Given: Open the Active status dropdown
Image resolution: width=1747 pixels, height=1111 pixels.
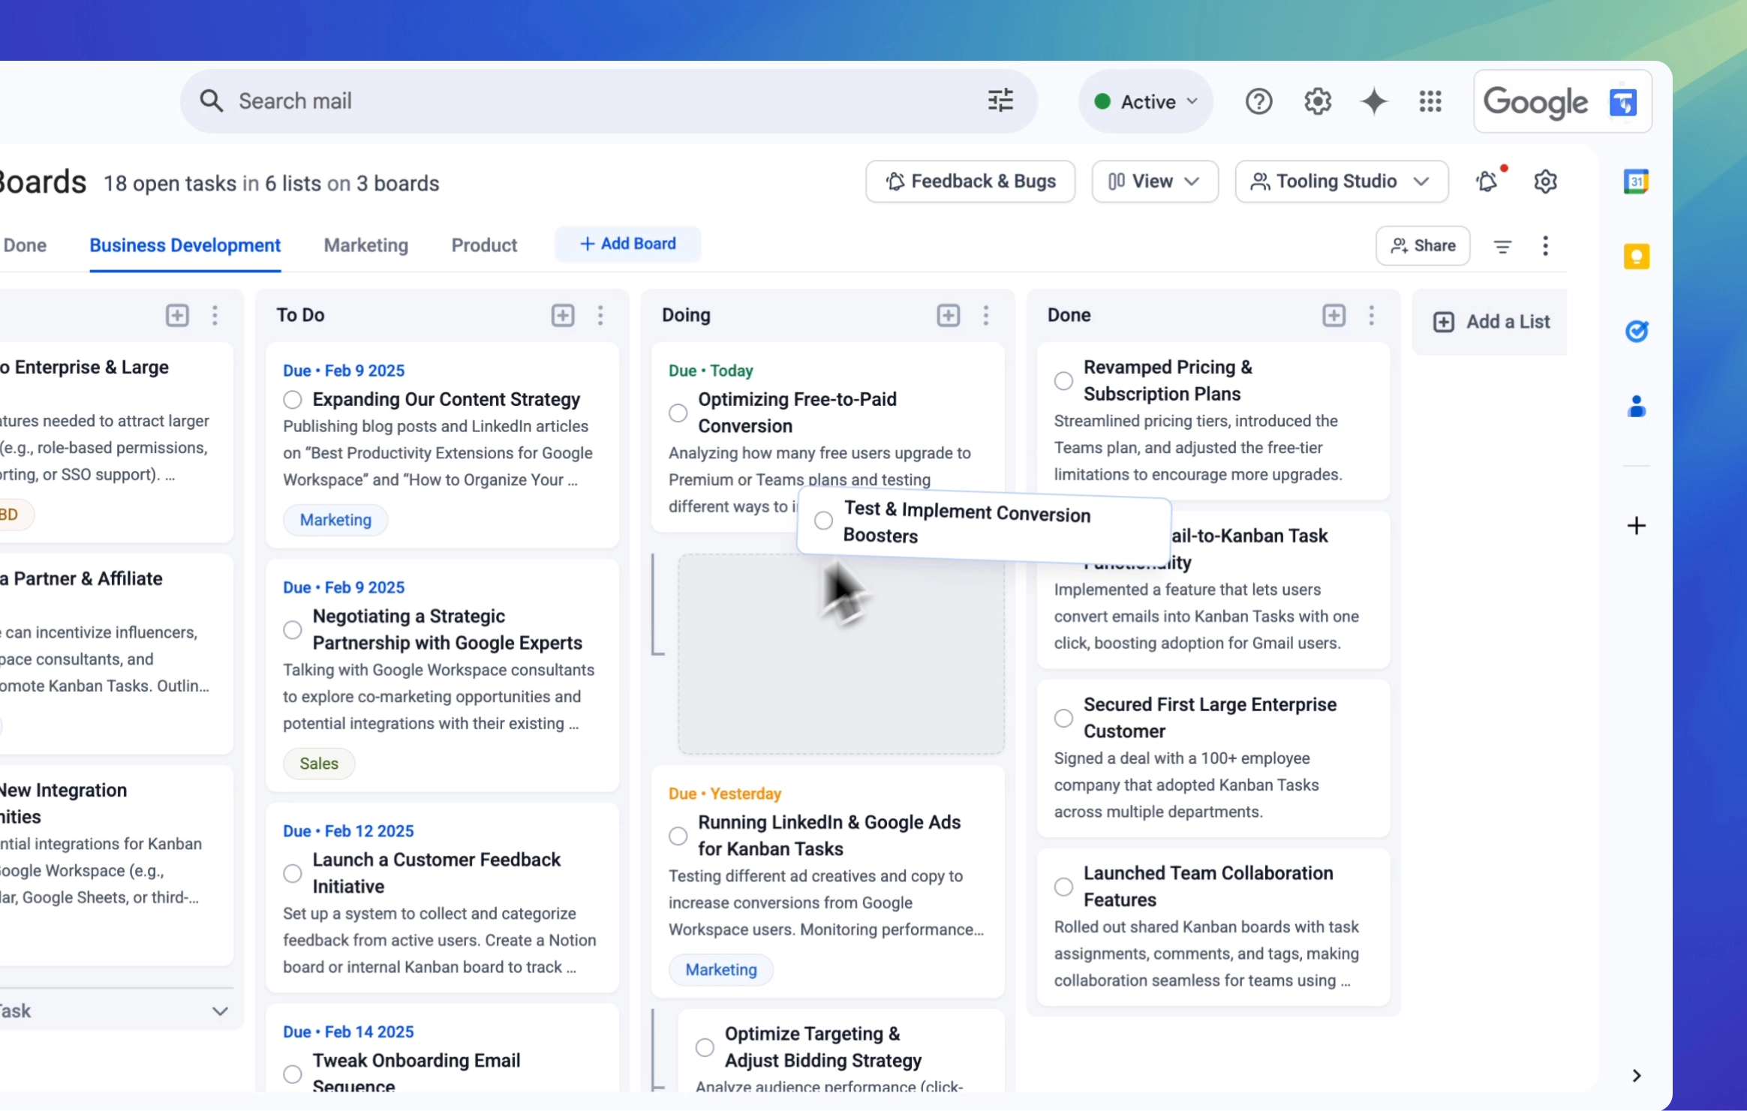Looking at the screenshot, I should tap(1145, 101).
